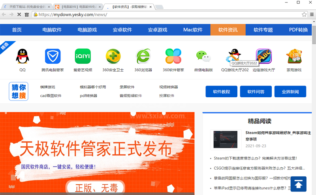Click the cad看图软件 link
Image resolution: width=316 pixels, height=195 pixels.
(51, 96)
